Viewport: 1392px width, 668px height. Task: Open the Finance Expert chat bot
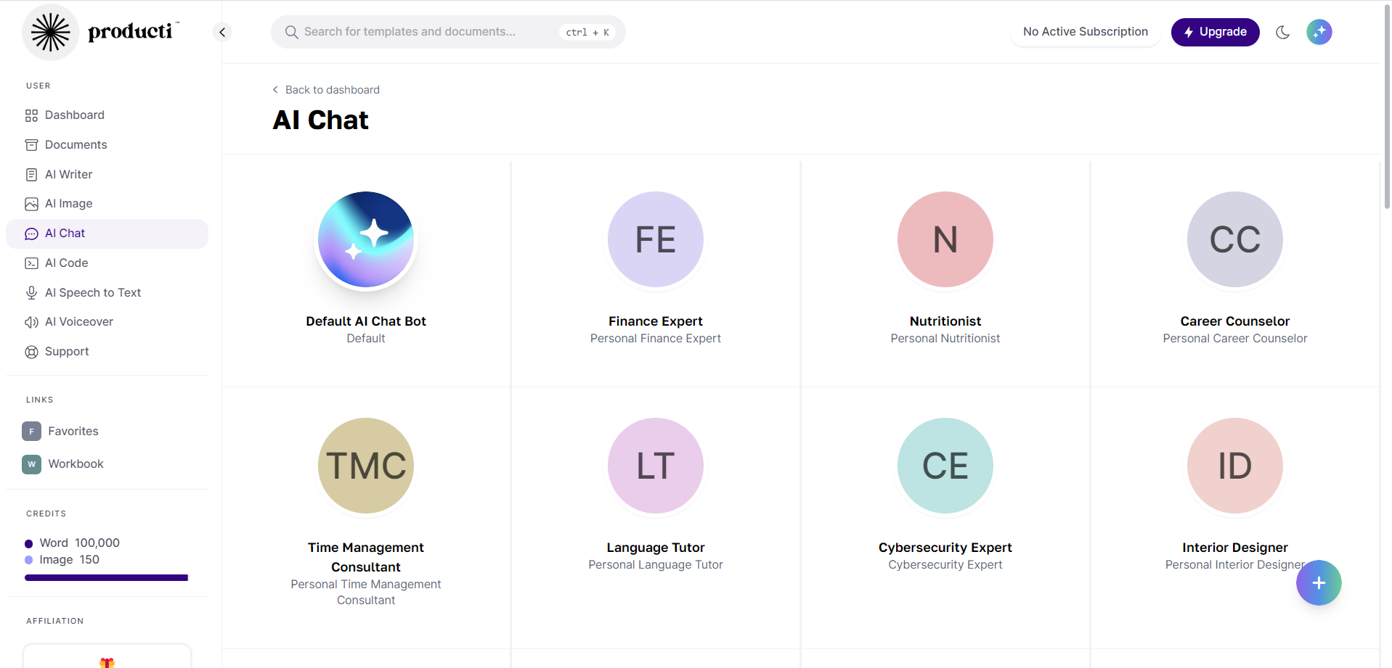pyautogui.click(x=655, y=239)
